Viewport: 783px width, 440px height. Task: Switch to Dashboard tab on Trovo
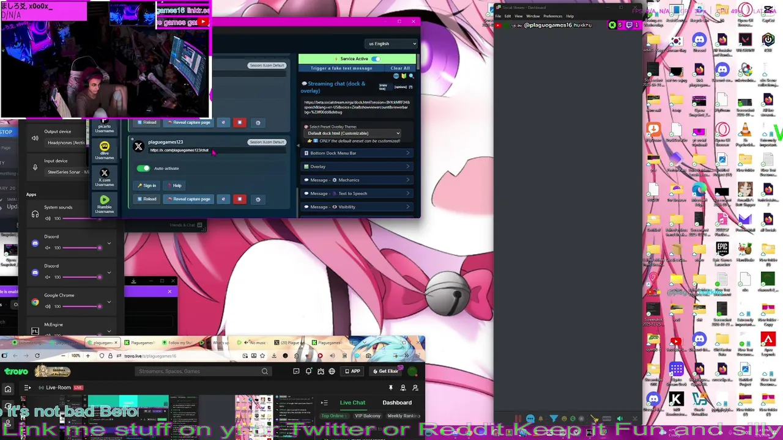397,402
